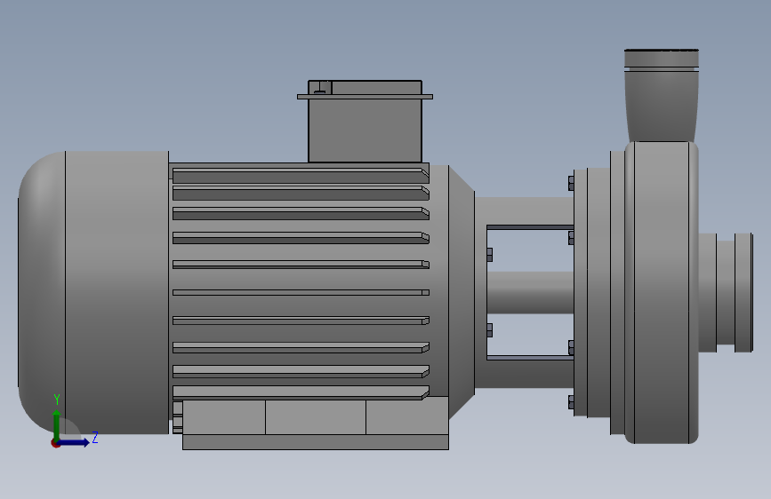This screenshot has height=499, width=771.
Task: Pick the pump volute casing body
Action: pos(662,293)
